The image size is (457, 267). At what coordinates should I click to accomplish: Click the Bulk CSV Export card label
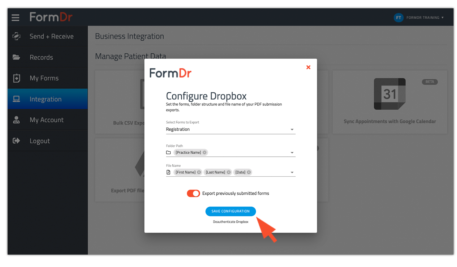point(128,123)
